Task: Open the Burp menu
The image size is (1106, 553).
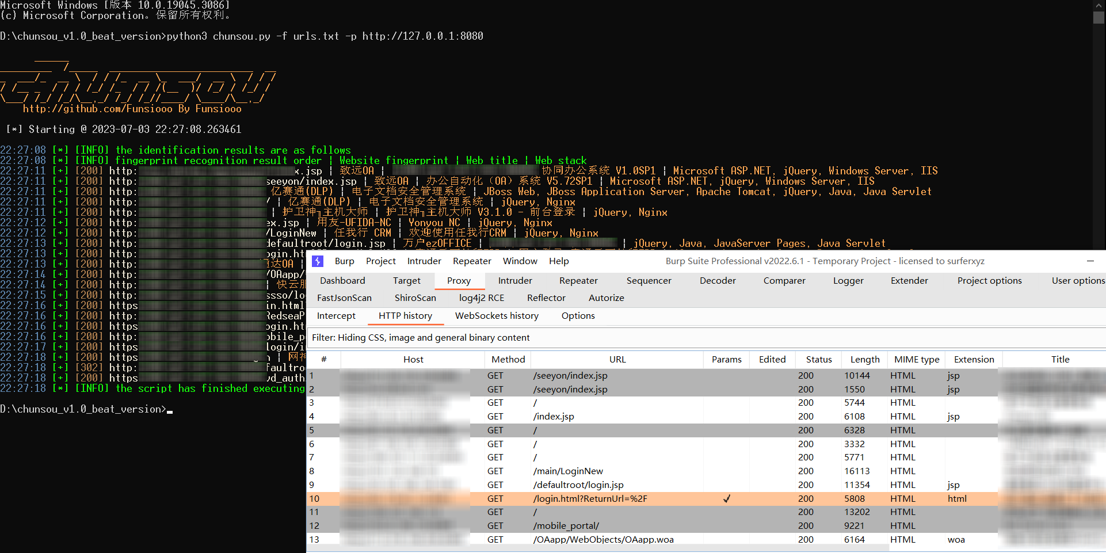Action: (x=344, y=261)
